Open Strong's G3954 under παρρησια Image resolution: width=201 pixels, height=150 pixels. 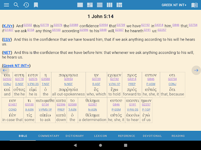68,79
